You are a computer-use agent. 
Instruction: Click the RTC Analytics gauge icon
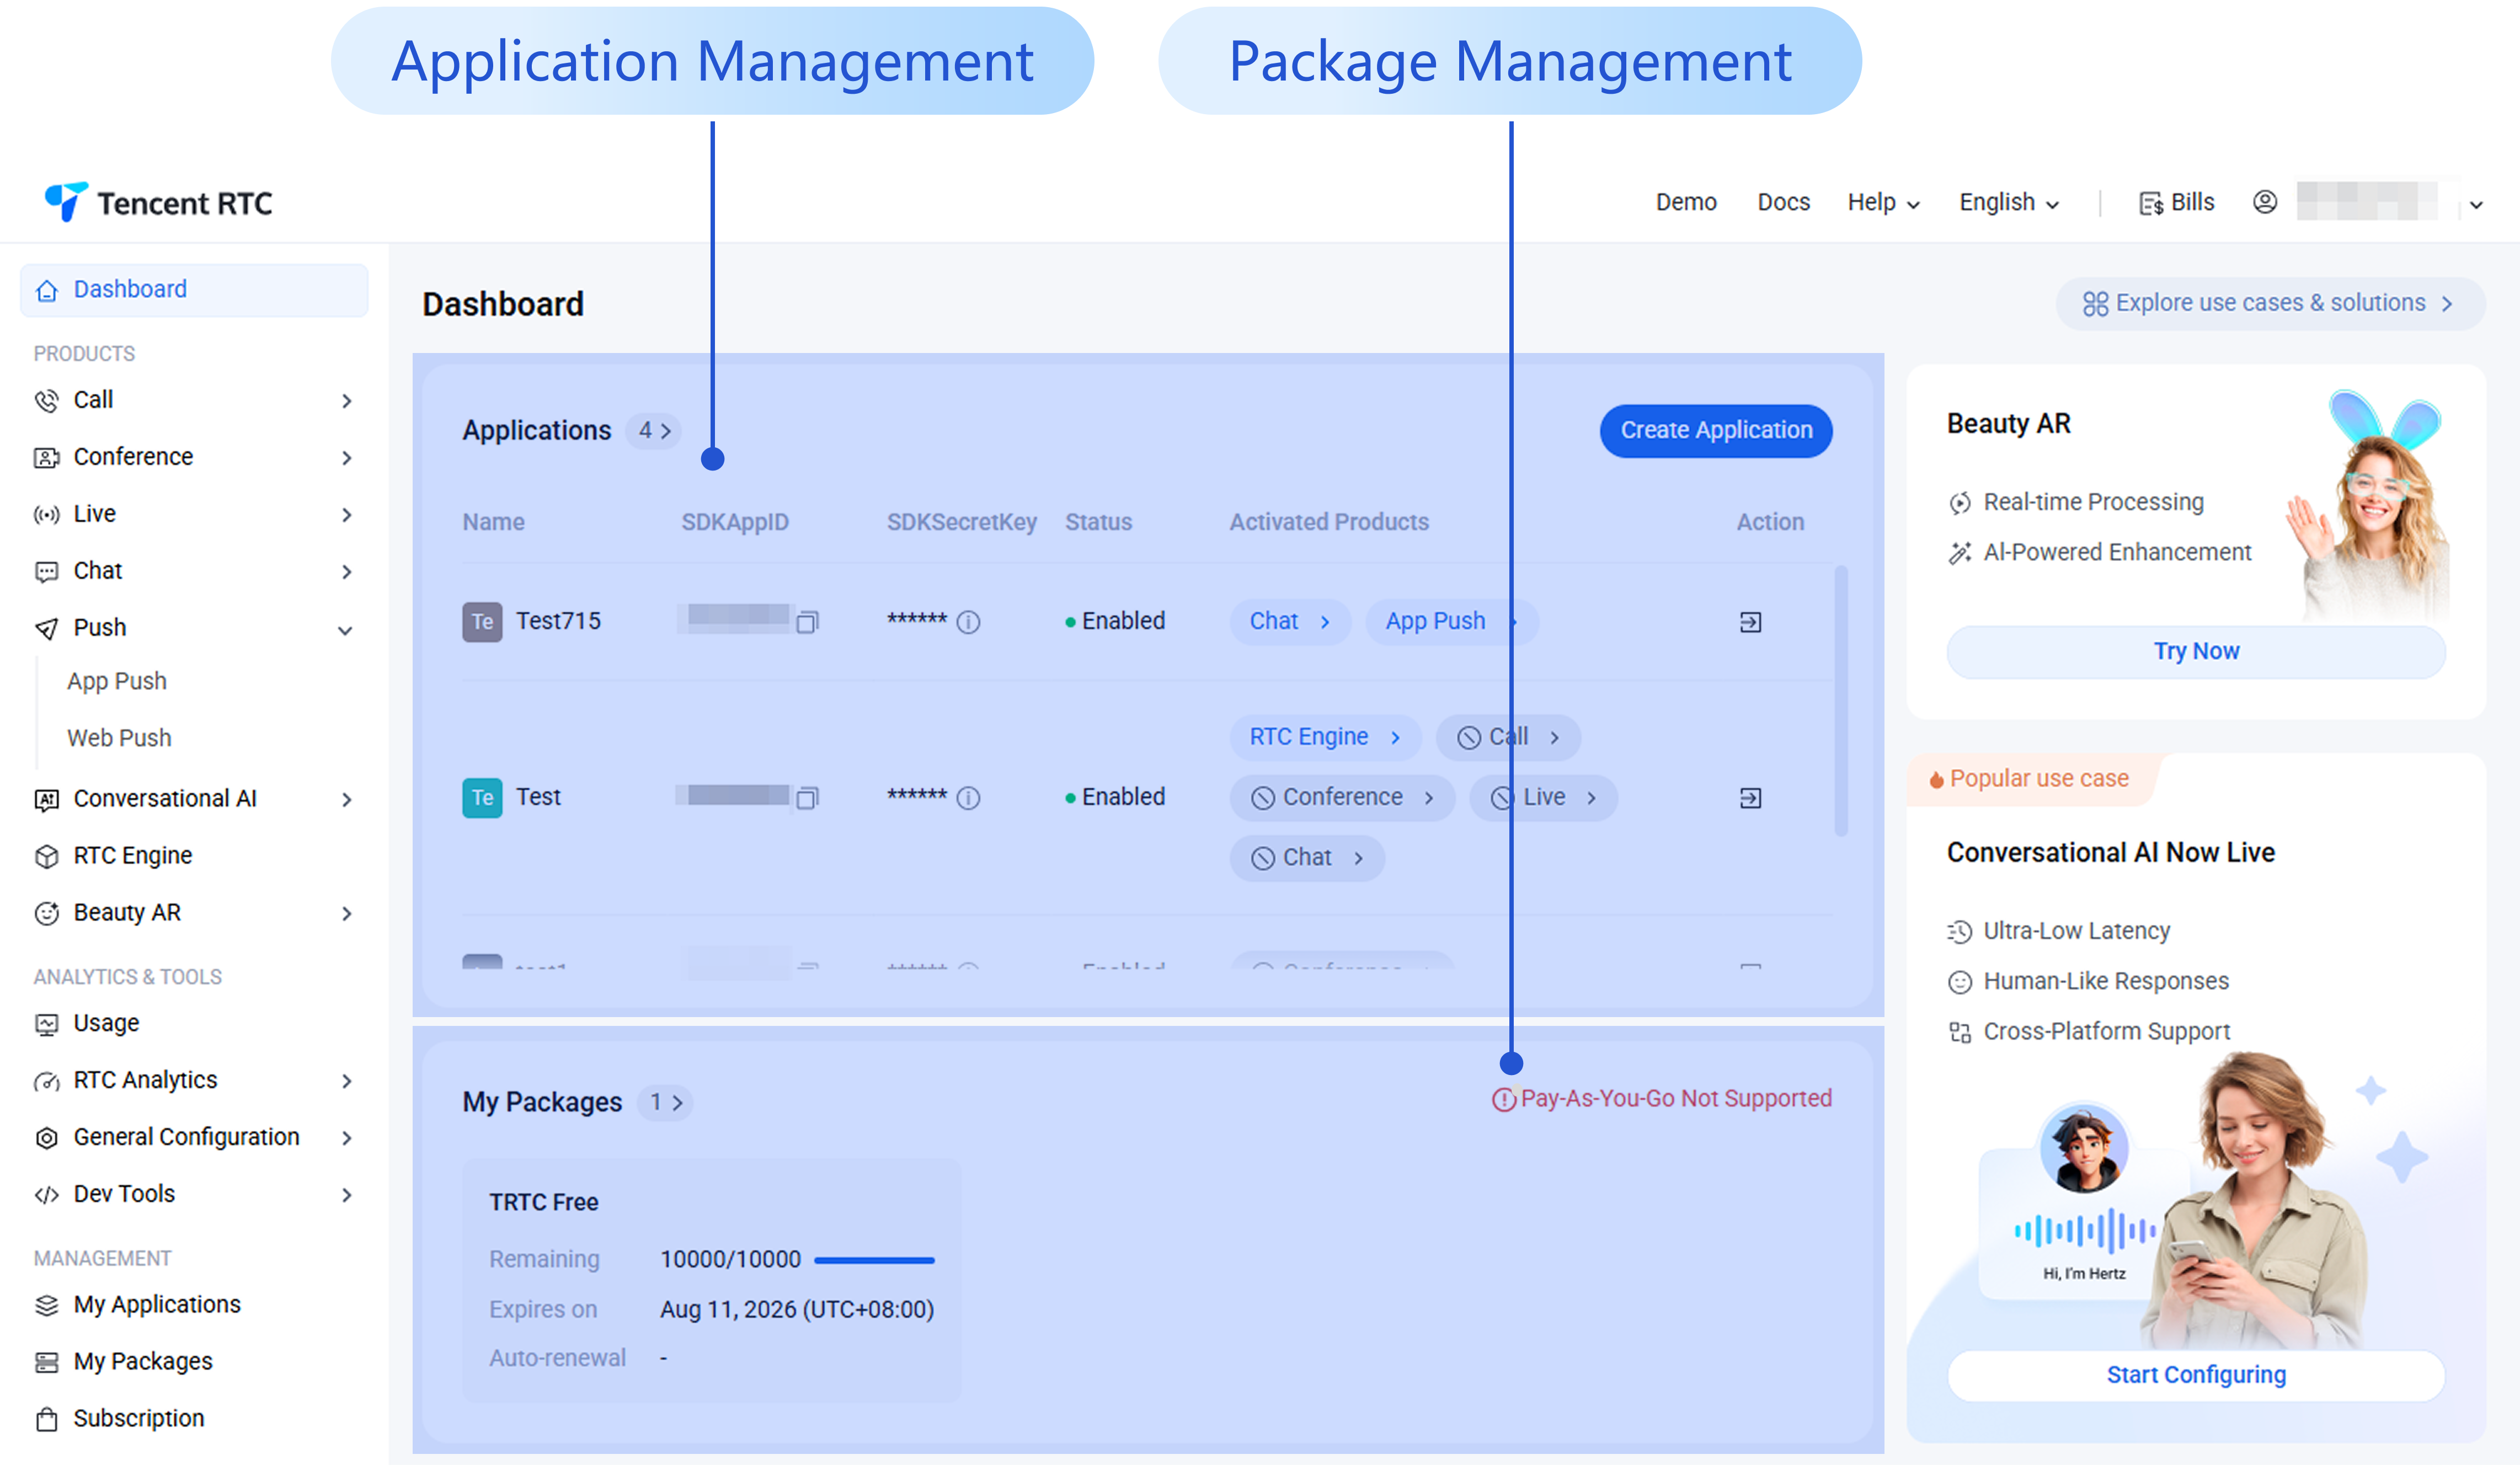[47, 1082]
